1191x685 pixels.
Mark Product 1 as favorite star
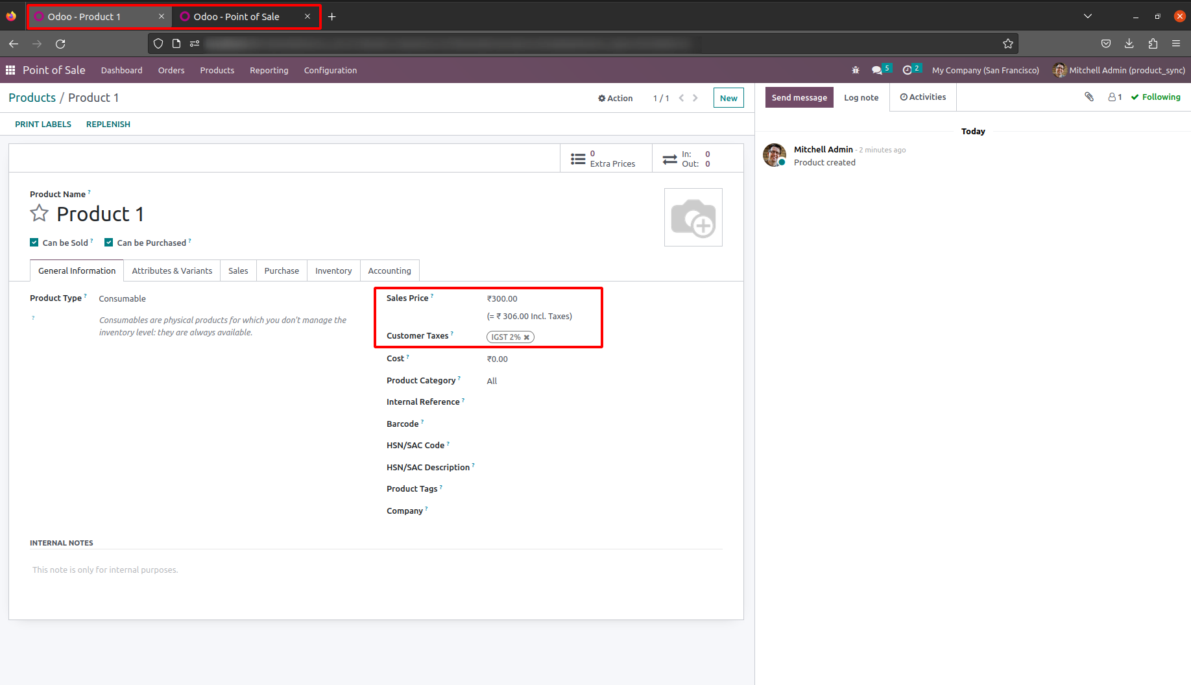tap(40, 213)
